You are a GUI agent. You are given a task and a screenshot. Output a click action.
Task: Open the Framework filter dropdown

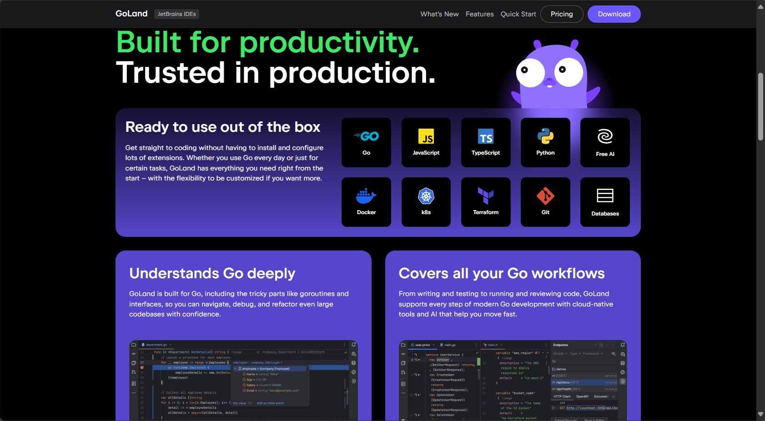(593, 354)
